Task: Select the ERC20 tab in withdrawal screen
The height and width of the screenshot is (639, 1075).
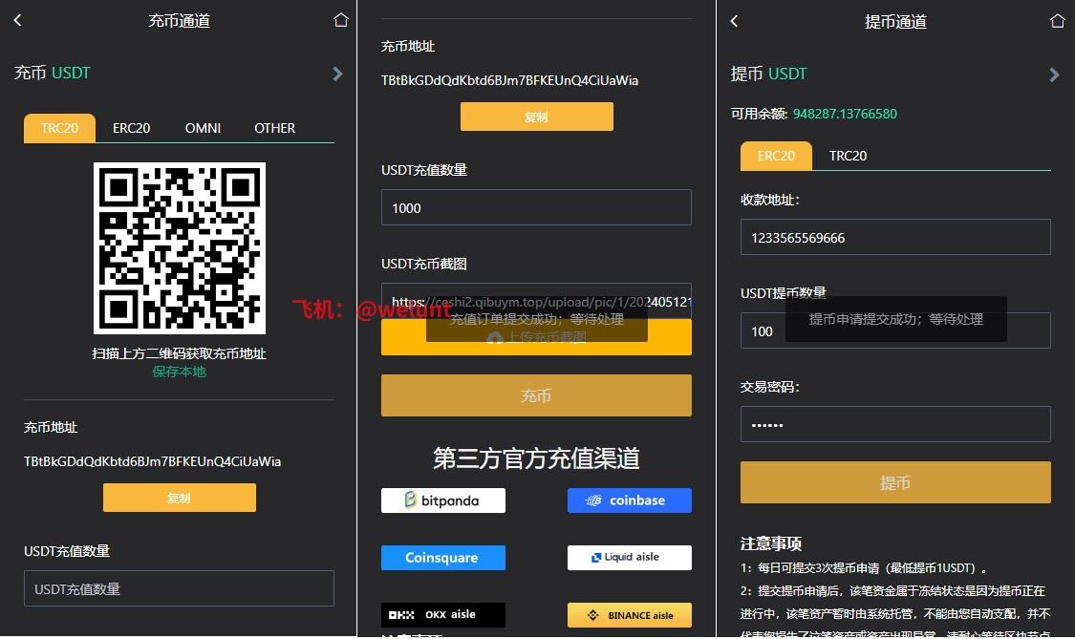Action: (x=776, y=156)
